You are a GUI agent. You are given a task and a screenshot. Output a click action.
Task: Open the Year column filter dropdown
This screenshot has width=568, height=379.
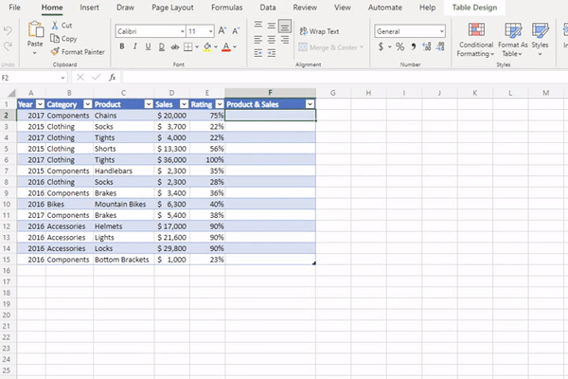40,104
